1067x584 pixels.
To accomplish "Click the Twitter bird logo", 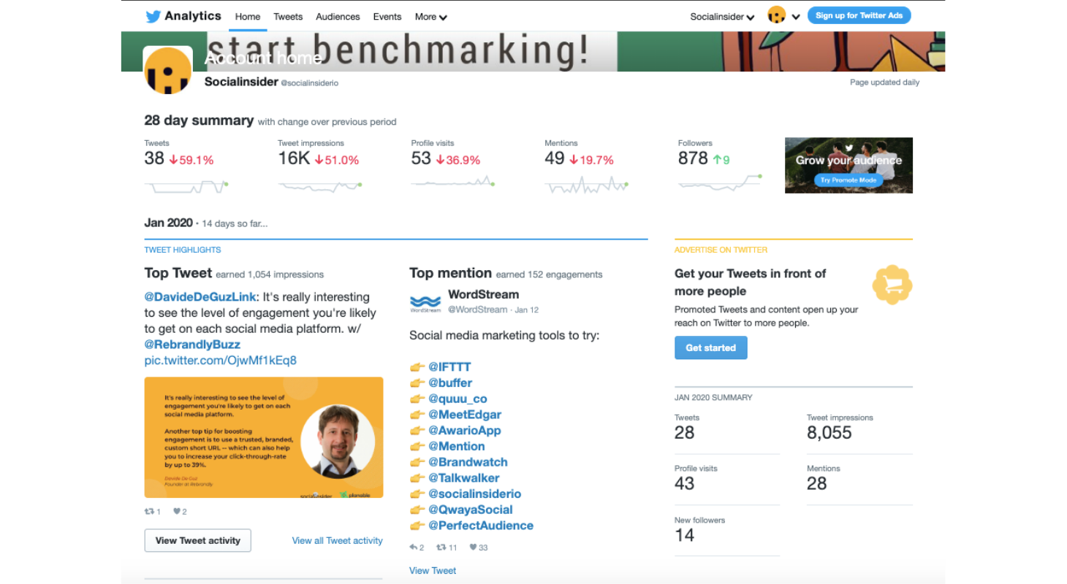I will point(153,16).
